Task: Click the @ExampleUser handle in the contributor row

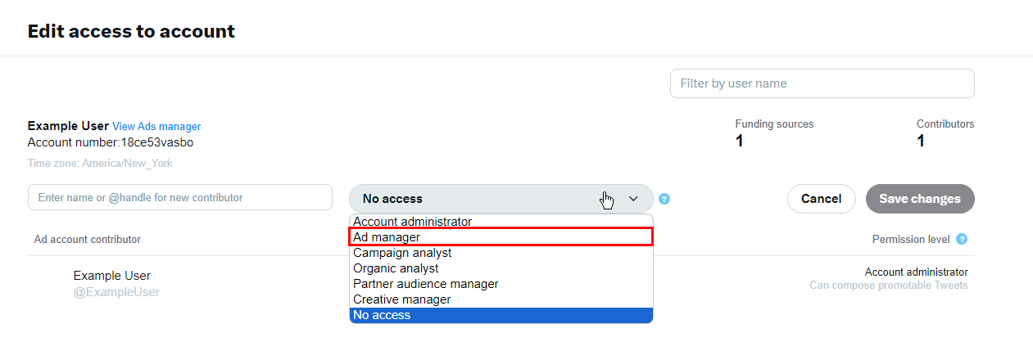Action: 116,292
